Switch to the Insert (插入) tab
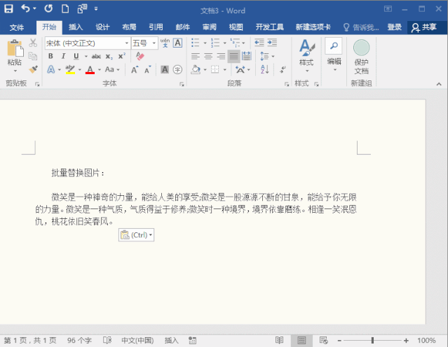The height and width of the screenshot is (347, 448). tap(76, 27)
